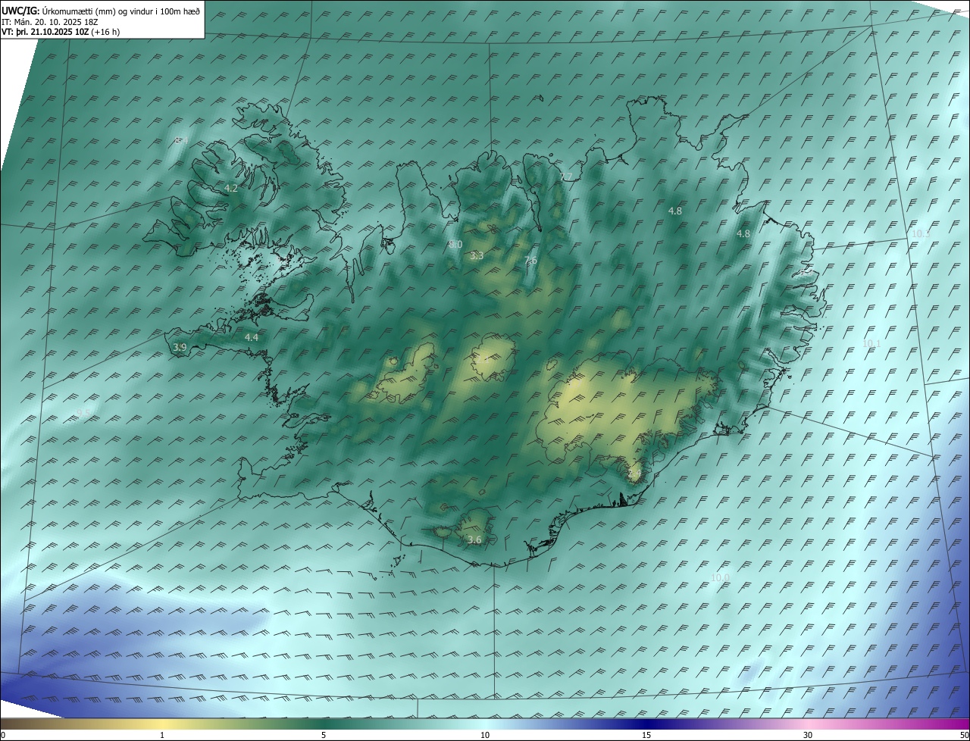The image size is (970, 741).
Task: Click the colorbar tick label 50
Action: 964,735
